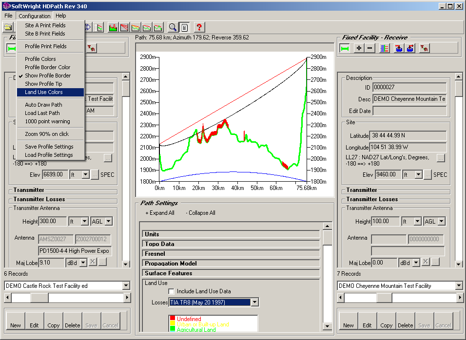Open right Elev units ft dropdown
466x340 pixels.
[x=418, y=174]
